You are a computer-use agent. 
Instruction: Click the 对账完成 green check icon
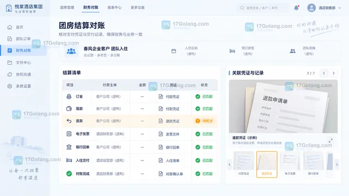click(69, 174)
